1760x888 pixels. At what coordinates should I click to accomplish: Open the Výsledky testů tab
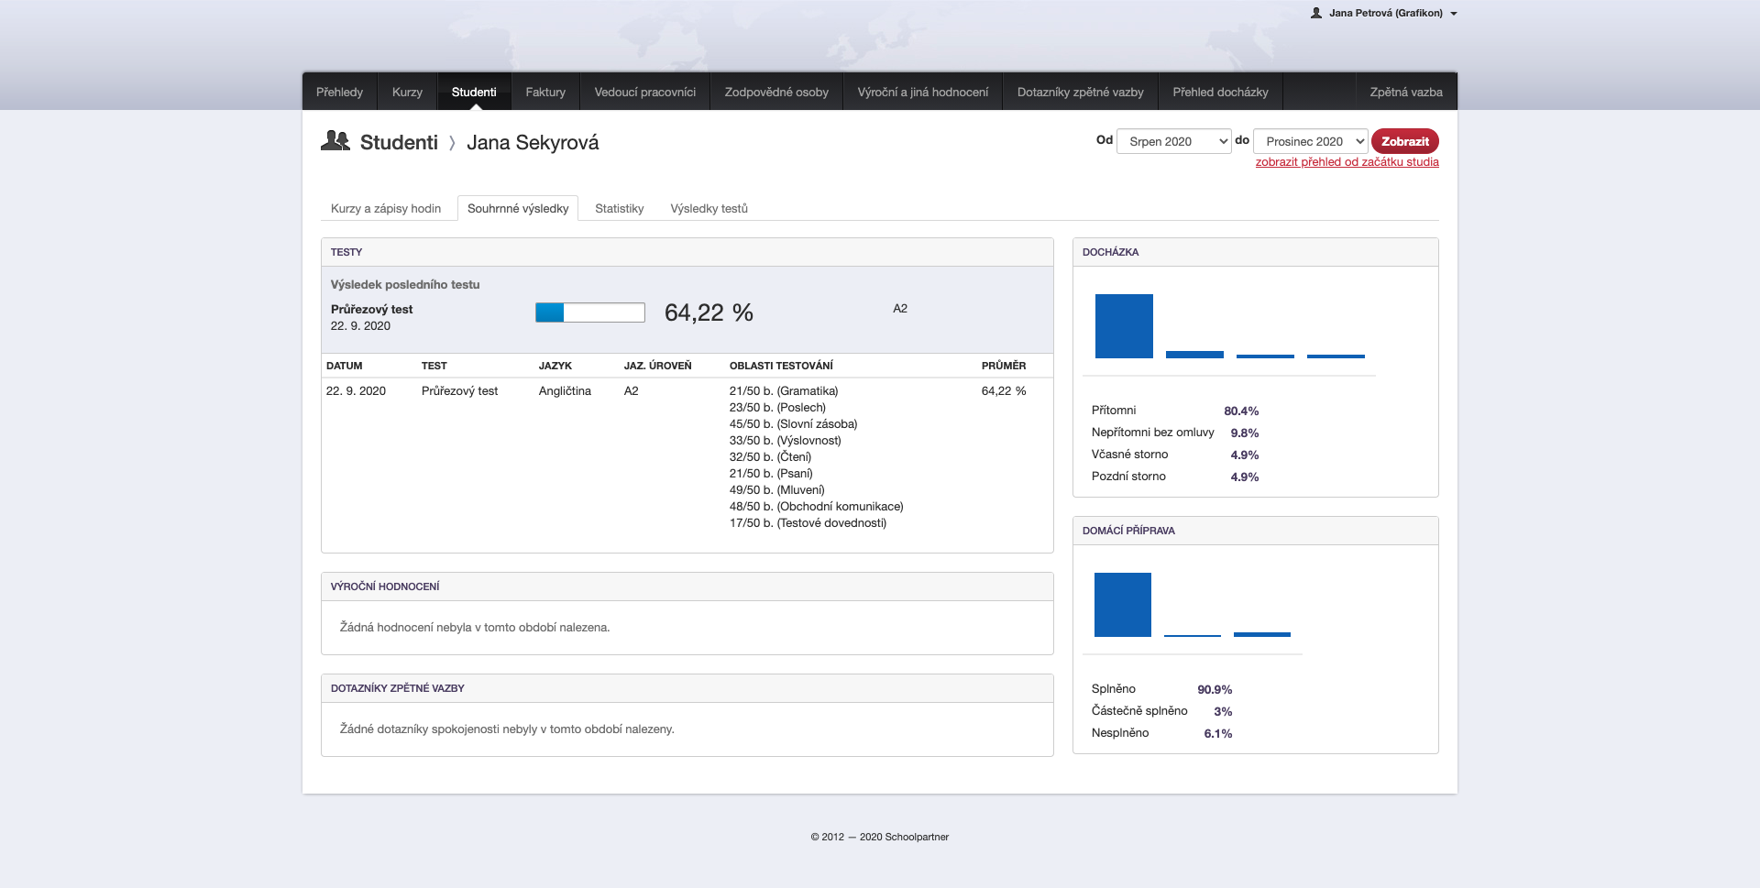coord(709,208)
